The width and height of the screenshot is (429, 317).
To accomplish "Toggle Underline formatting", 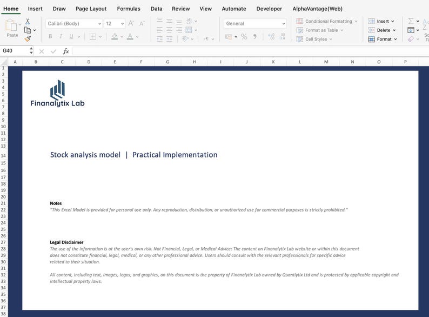I will click(71, 36).
